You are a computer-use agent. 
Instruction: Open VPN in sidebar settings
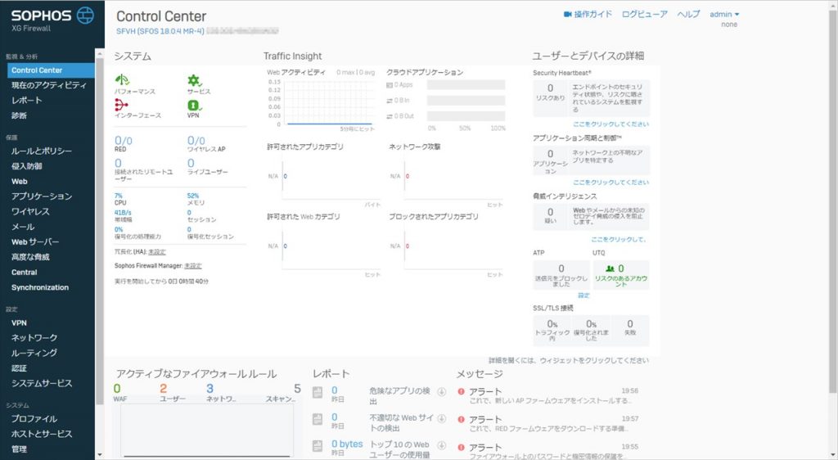click(19, 322)
